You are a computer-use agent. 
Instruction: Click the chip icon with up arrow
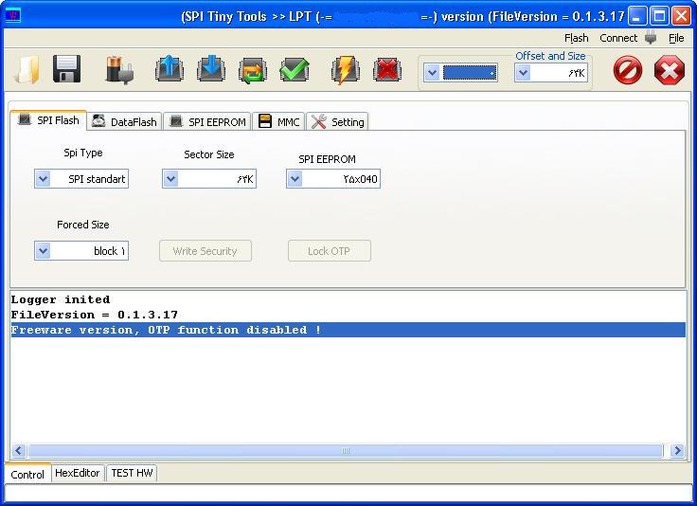(x=170, y=69)
